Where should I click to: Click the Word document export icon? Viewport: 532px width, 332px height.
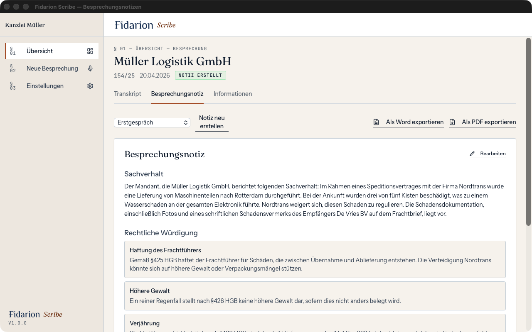pos(376,122)
